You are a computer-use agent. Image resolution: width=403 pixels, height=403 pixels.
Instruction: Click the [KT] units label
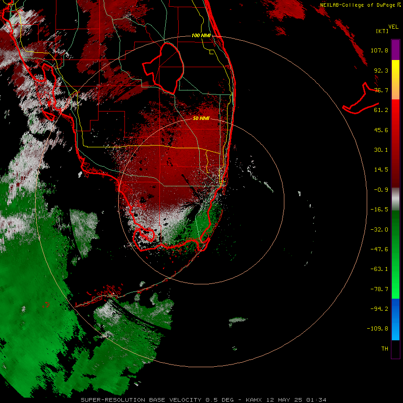tap(382, 31)
